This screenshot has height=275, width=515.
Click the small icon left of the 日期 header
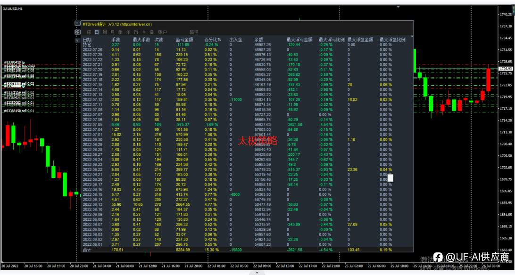pyautogui.click(x=77, y=40)
